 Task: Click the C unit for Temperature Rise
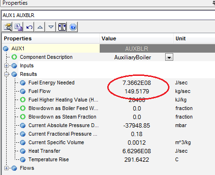tap(177, 159)
